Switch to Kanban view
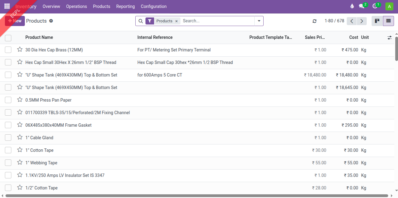 pyautogui.click(x=377, y=21)
